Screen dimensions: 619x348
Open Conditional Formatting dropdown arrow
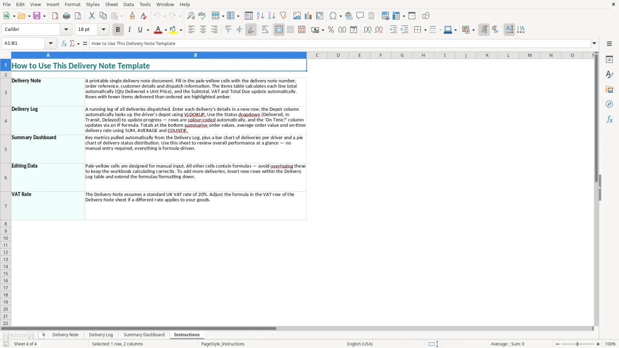[473, 30]
